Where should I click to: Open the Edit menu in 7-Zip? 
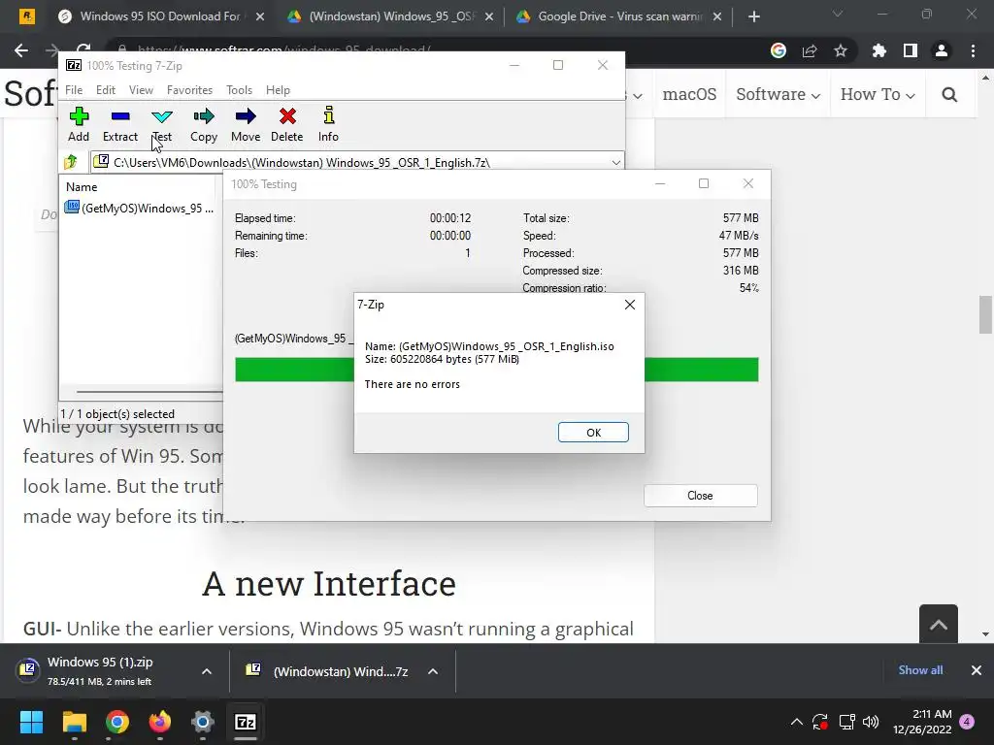coord(105,90)
